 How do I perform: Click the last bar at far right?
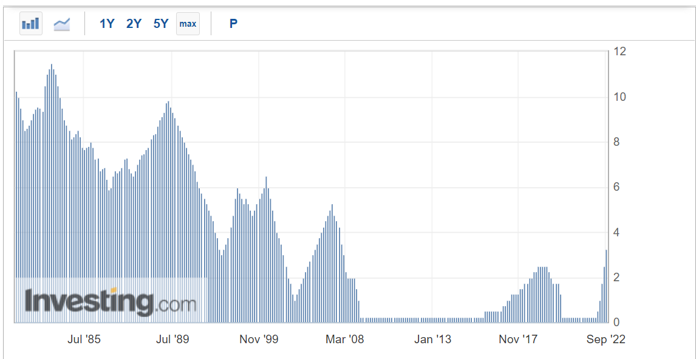606,285
